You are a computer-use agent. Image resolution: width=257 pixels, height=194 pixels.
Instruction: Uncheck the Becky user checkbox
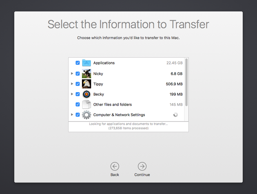[x=78, y=94]
